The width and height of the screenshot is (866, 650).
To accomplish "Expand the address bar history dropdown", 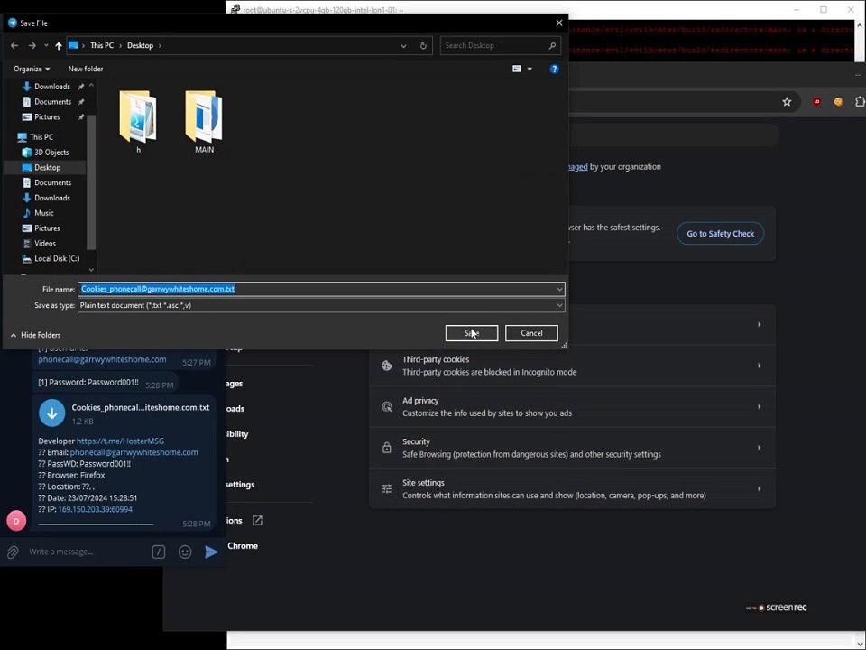I will 404,46.
